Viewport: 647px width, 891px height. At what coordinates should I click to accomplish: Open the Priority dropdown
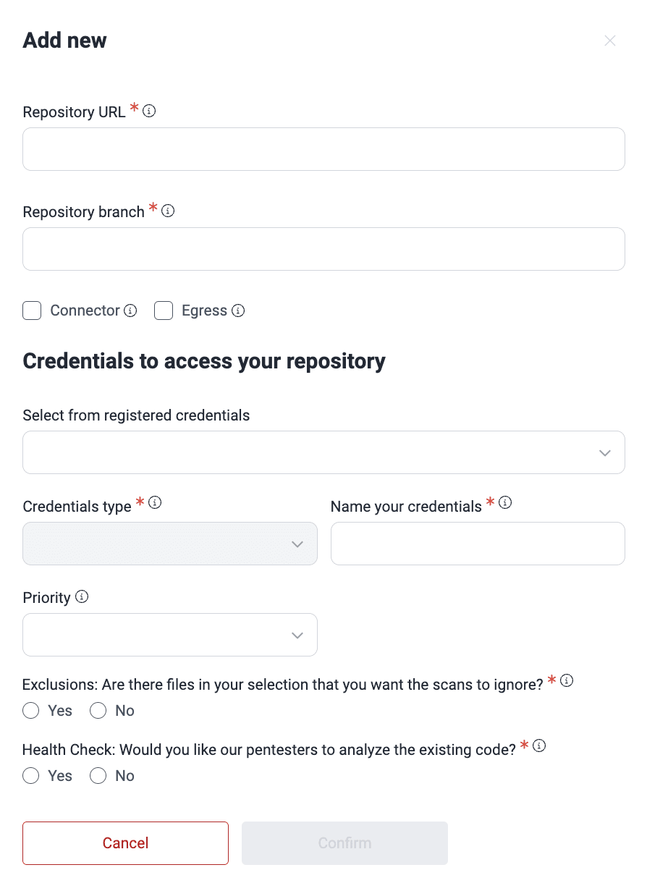coord(170,635)
